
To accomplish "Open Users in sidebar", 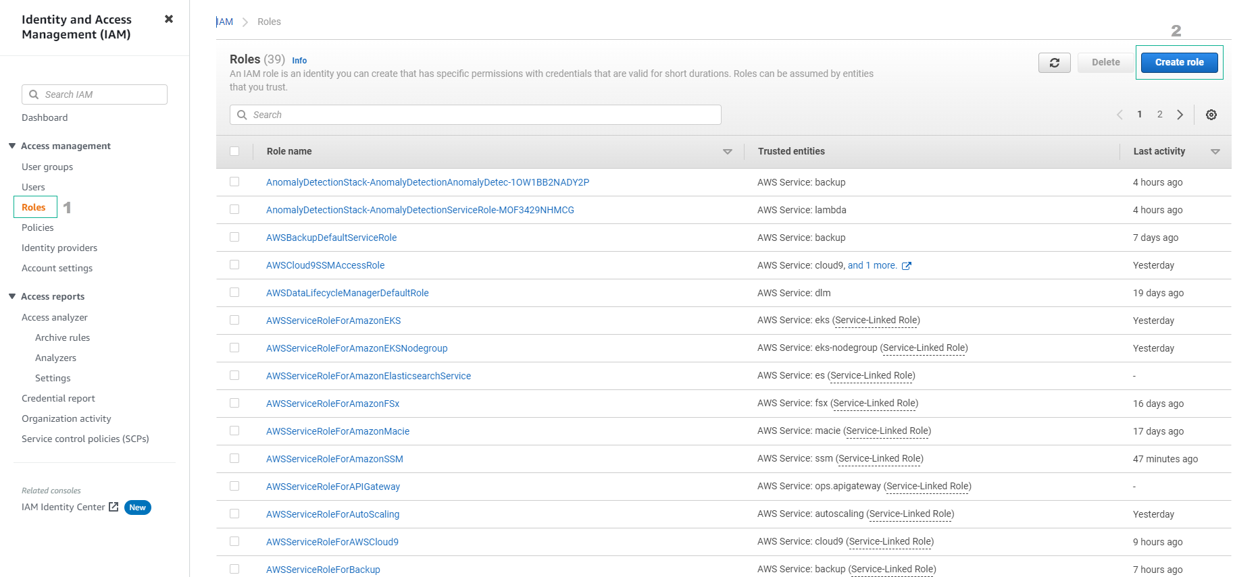I will (x=33, y=187).
